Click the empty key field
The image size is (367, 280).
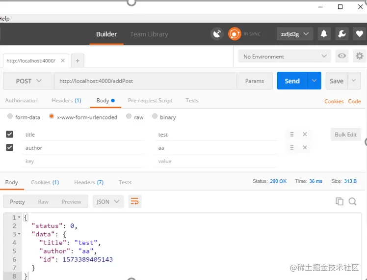[x=83, y=161]
